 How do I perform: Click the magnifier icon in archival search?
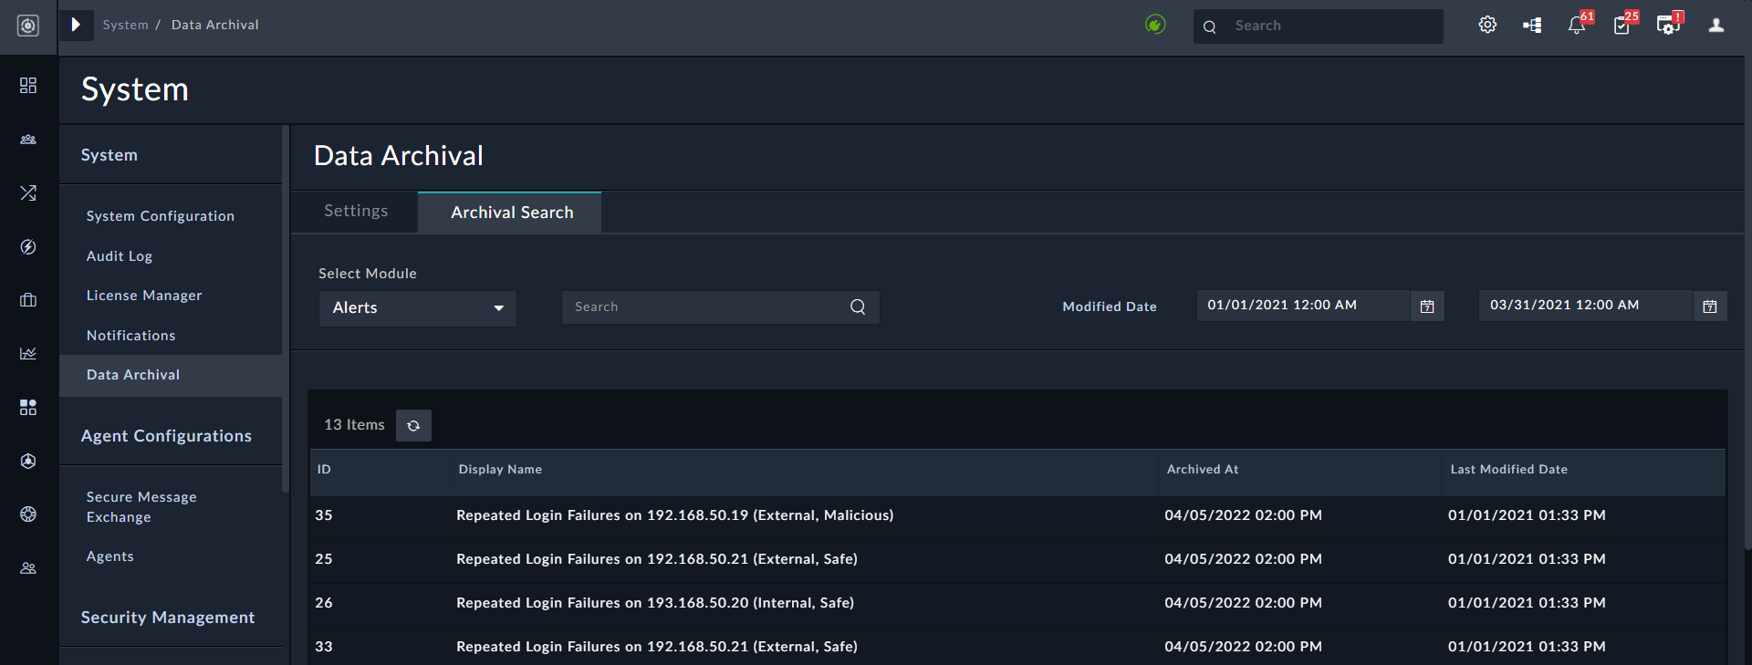[x=858, y=307]
